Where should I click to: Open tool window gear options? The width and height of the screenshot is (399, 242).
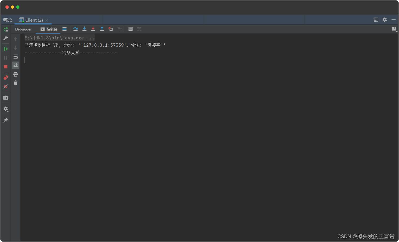tap(385, 20)
